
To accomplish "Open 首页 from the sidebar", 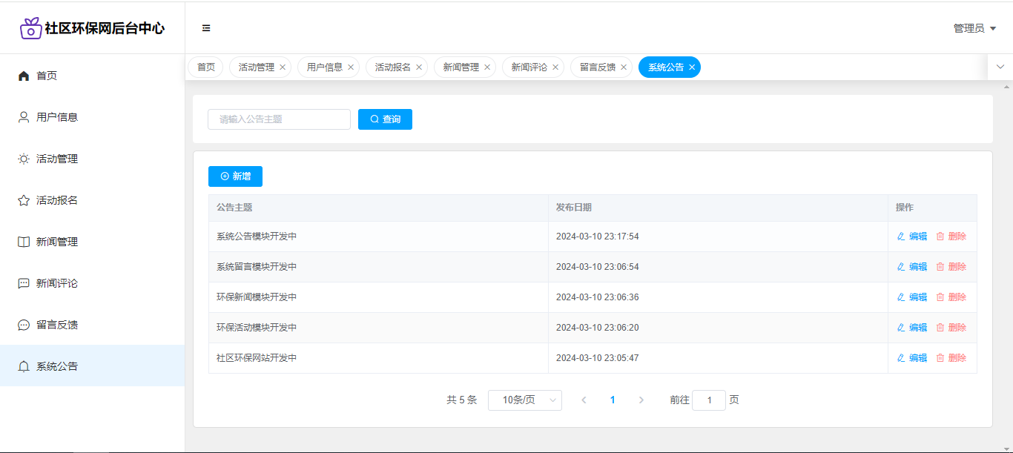I will tap(47, 76).
